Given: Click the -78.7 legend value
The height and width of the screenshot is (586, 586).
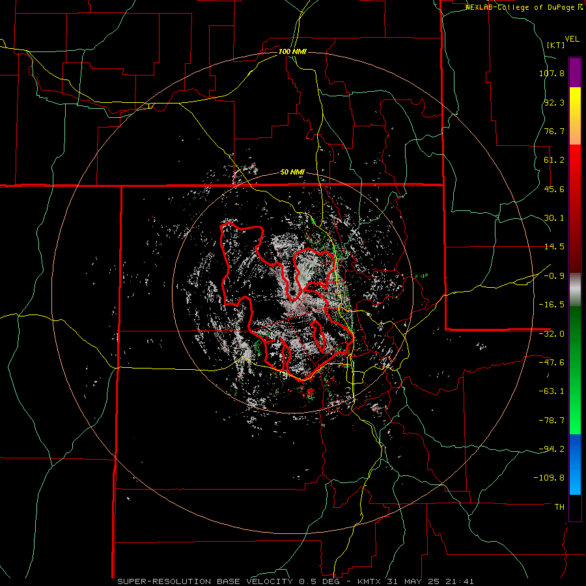Looking at the screenshot, I should click(551, 421).
